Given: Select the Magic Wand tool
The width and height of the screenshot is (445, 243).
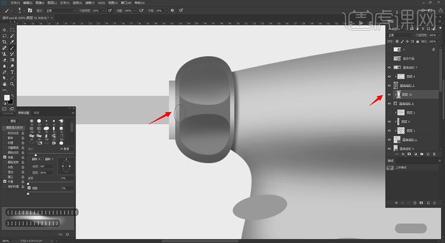Looking at the screenshot, I should coord(12,36).
